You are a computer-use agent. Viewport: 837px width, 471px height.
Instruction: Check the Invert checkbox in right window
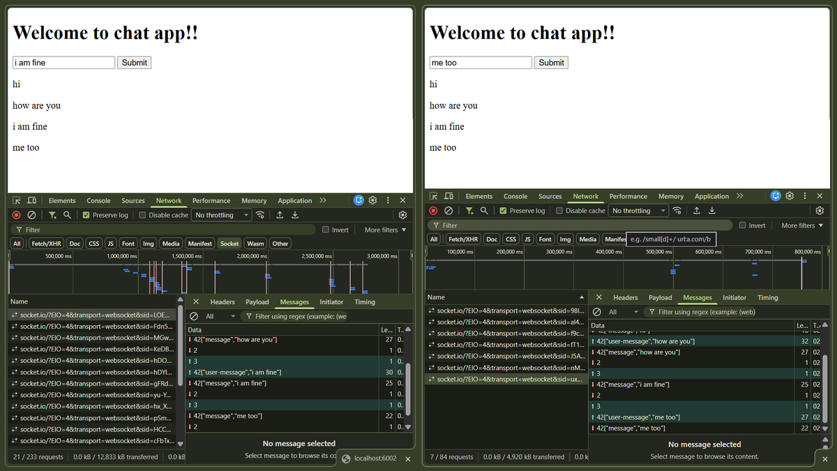[x=743, y=225]
